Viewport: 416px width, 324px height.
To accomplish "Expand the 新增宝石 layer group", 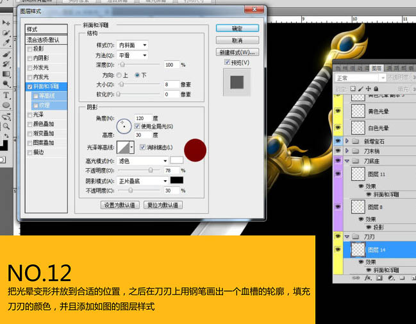I will [x=347, y=141].
